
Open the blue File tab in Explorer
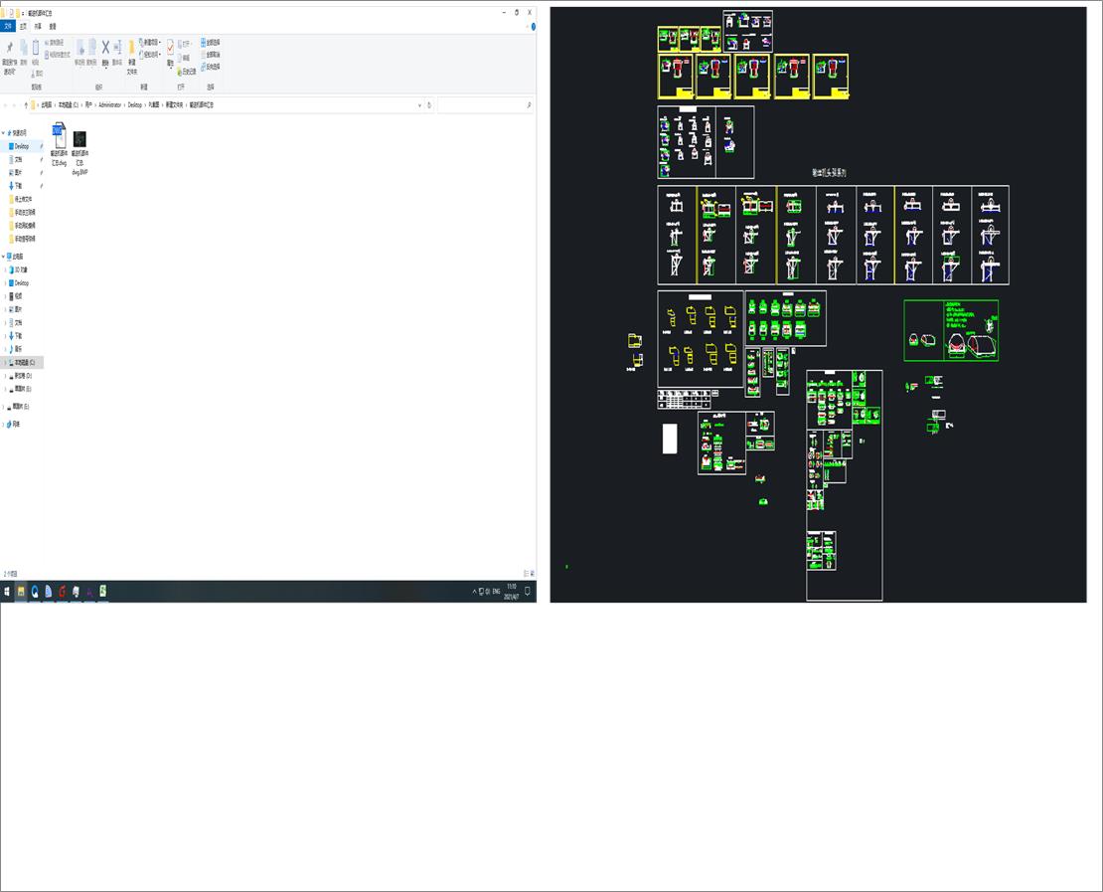8,26
